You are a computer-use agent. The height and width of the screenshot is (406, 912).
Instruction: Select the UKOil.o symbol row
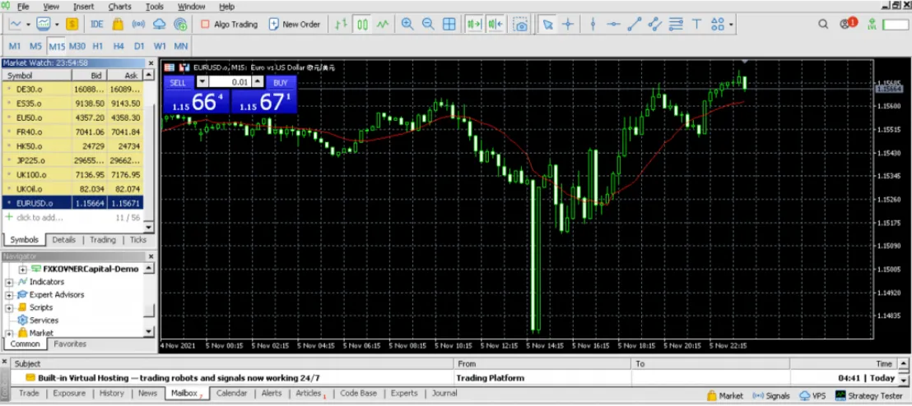click(x=72, y=189)
